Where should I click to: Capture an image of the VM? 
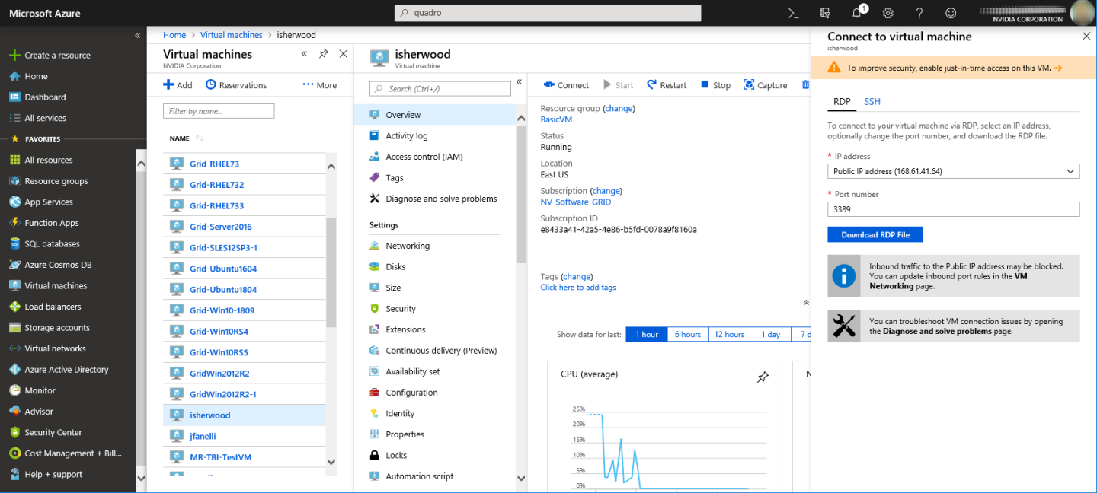click(x=765, y=84)
